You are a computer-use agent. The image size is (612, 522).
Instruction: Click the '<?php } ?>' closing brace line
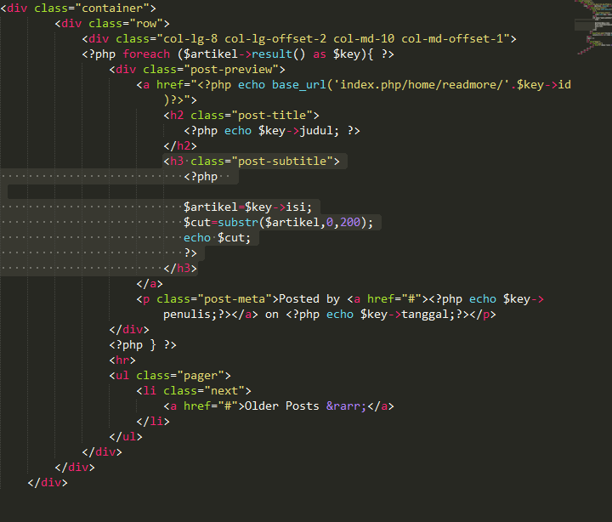coord(143,345)
